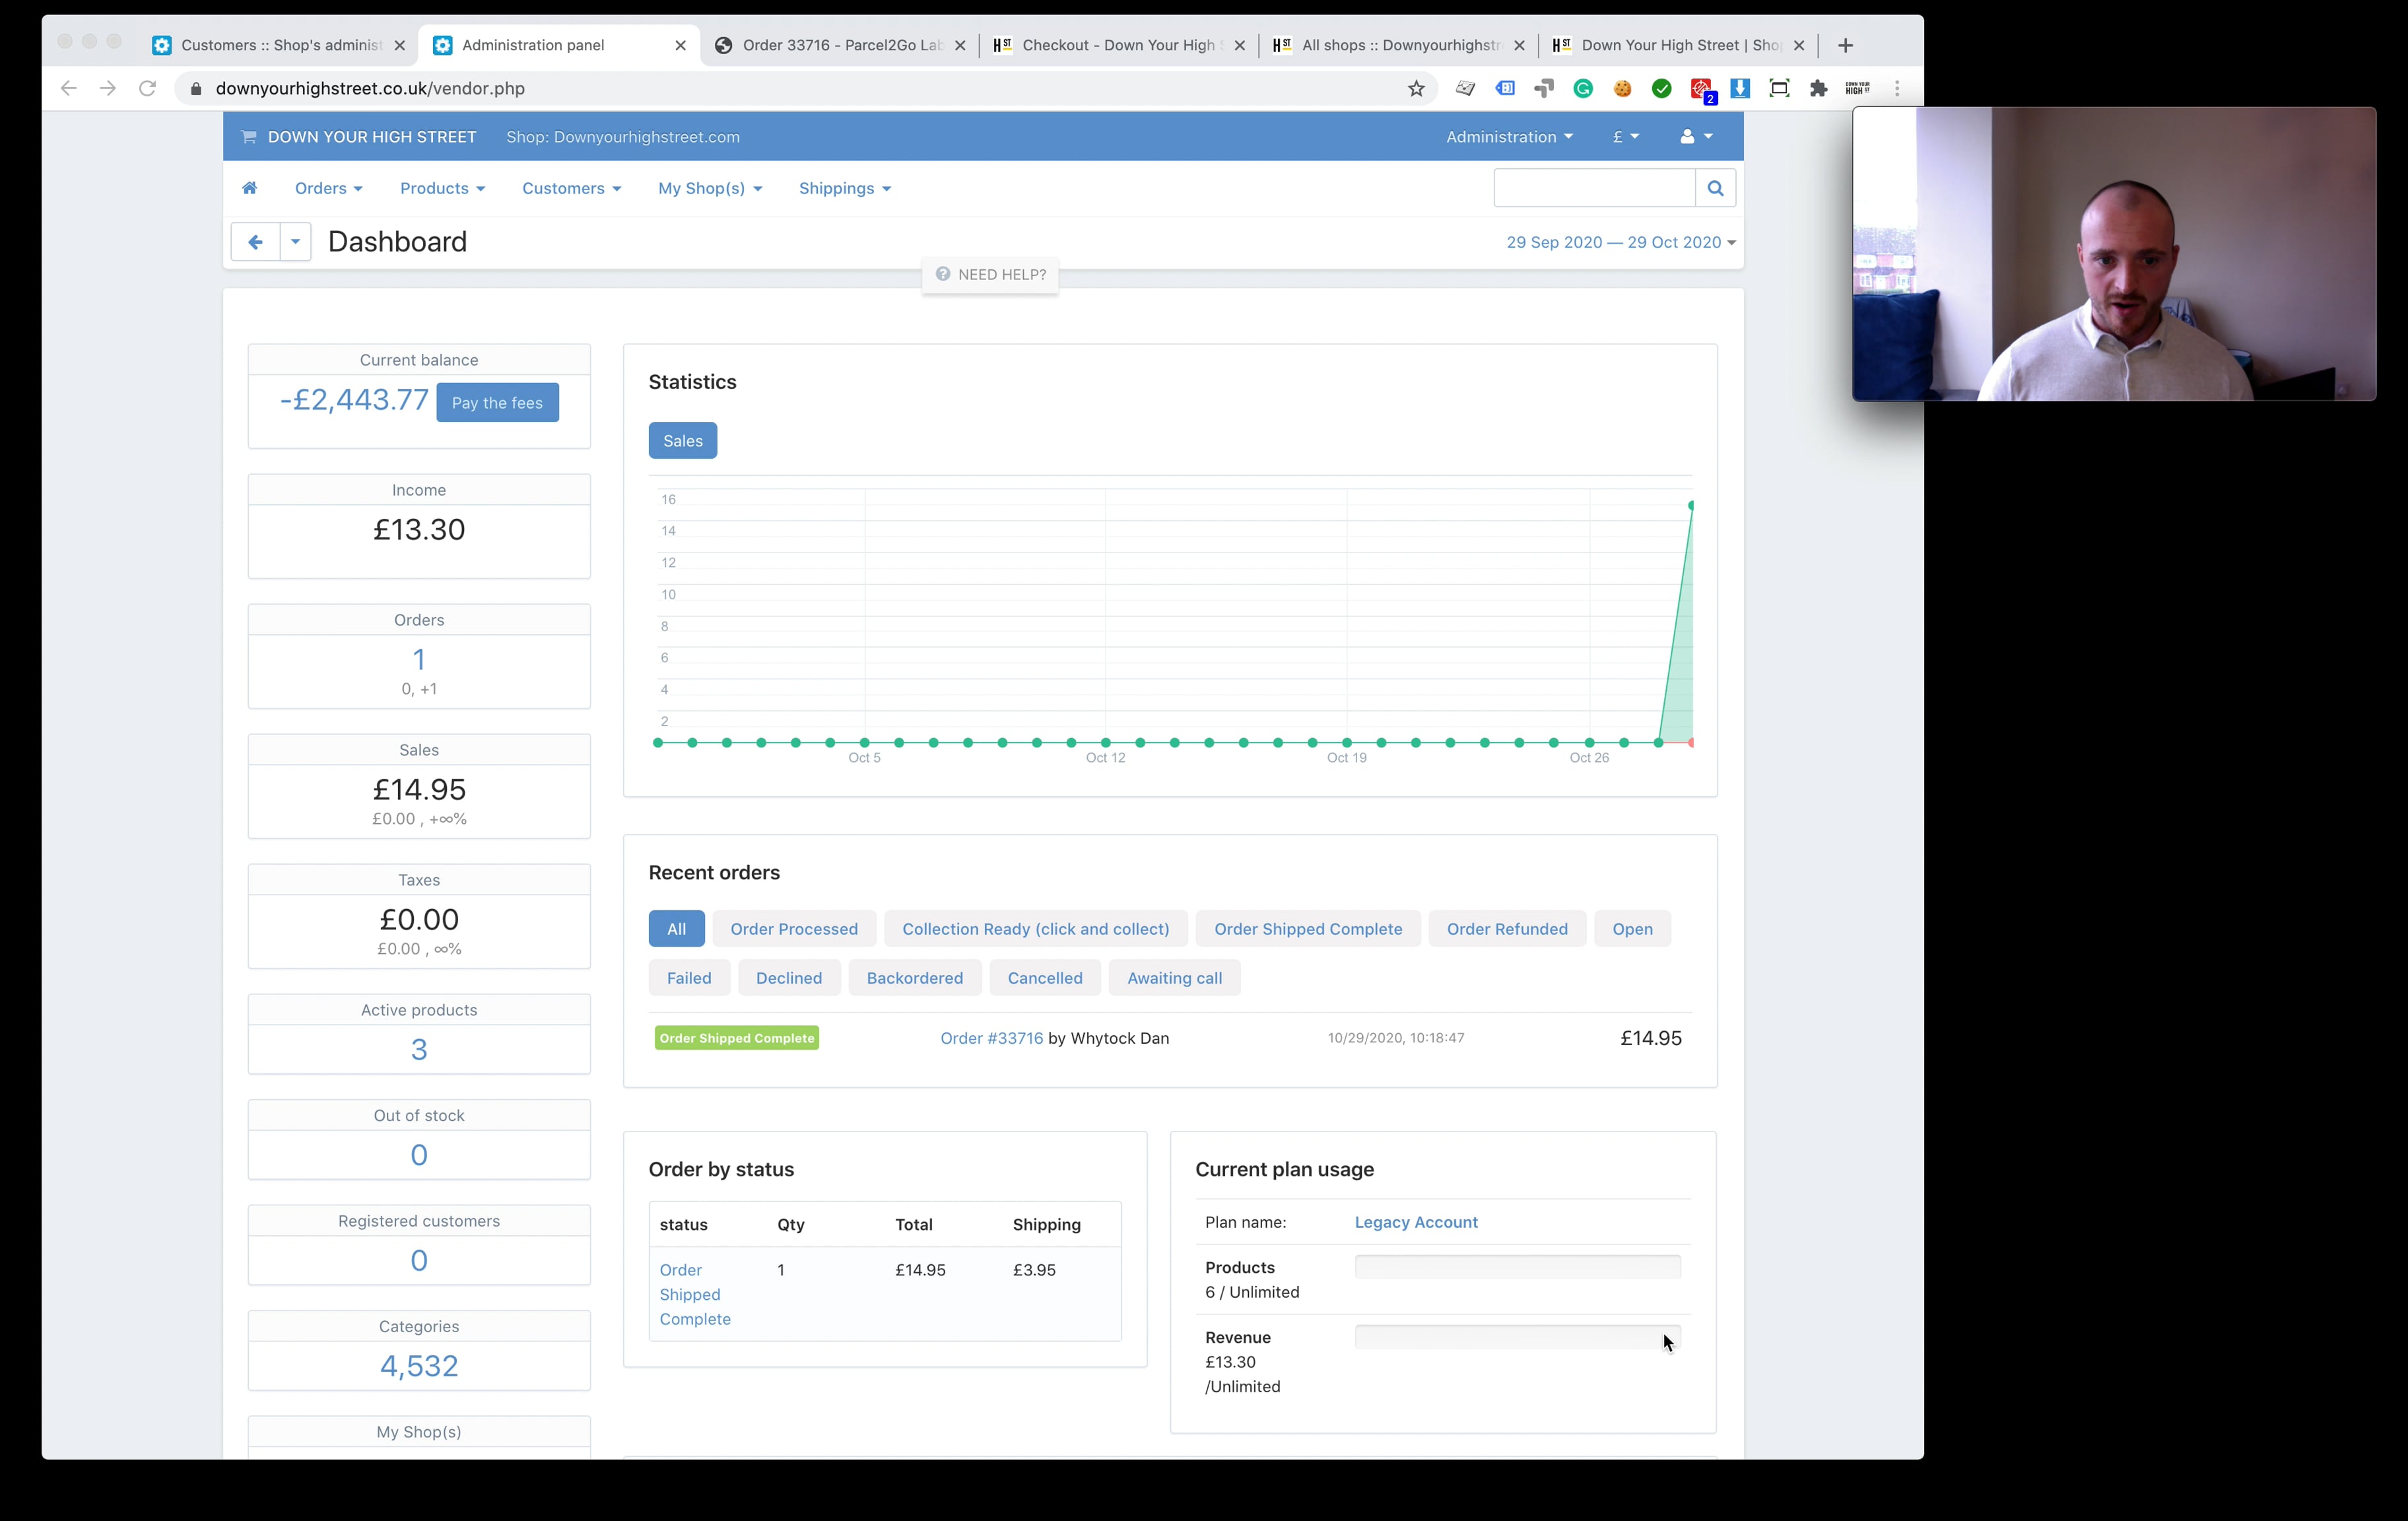
Task: Open the Legacy Account plan link
Action: tap(1415, 1222)
